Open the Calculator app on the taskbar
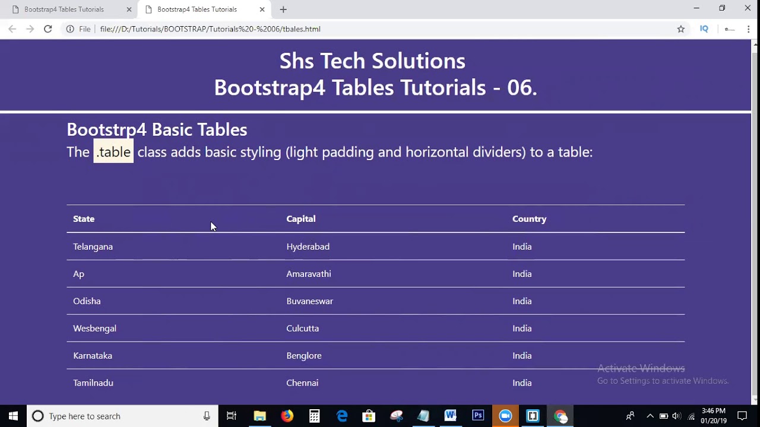760x427 pixels. tap(314, 416)
